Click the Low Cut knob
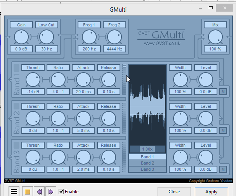 click(47, 37)
